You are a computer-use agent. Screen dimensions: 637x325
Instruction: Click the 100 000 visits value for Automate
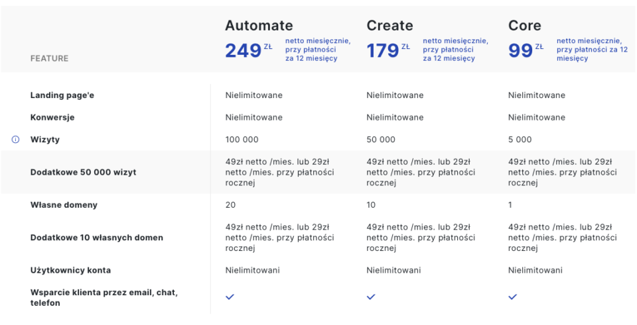tap(242, 140)
